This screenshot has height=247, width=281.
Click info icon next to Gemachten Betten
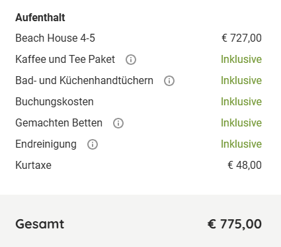(x=118, y=123)
